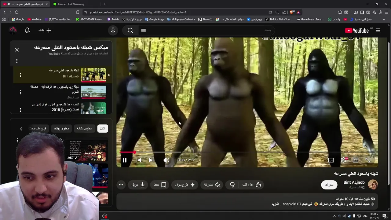Open more actions ellipsis under video
Viewport: 391px width, 220px height.
point(121,185)
